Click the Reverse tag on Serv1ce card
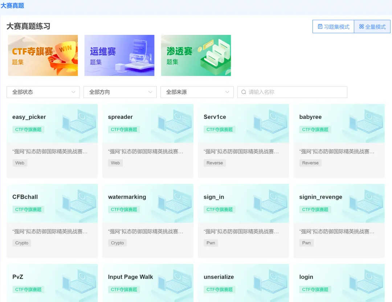This screenshot has width=392, height=302. 215,163
